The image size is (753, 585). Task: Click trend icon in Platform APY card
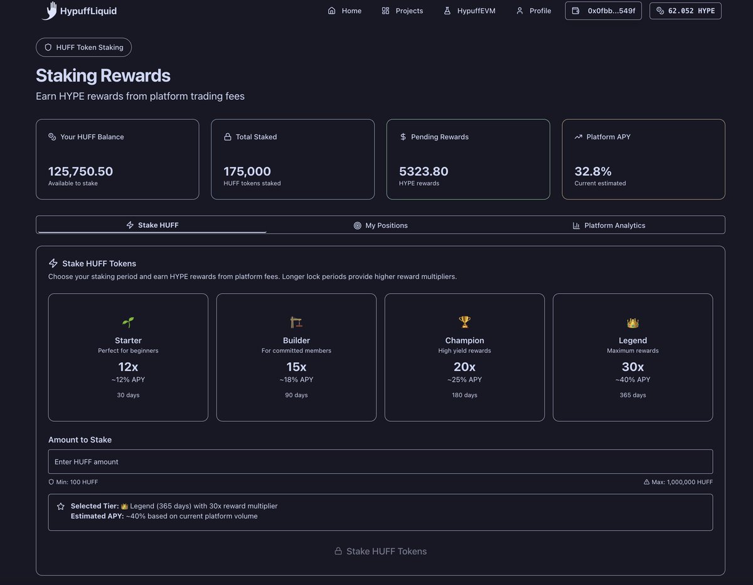pos(579,137)
